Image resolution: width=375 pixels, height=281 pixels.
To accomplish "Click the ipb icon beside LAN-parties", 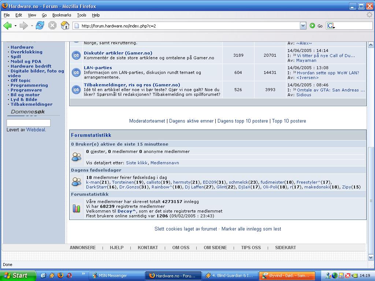I will coord(76,72).
